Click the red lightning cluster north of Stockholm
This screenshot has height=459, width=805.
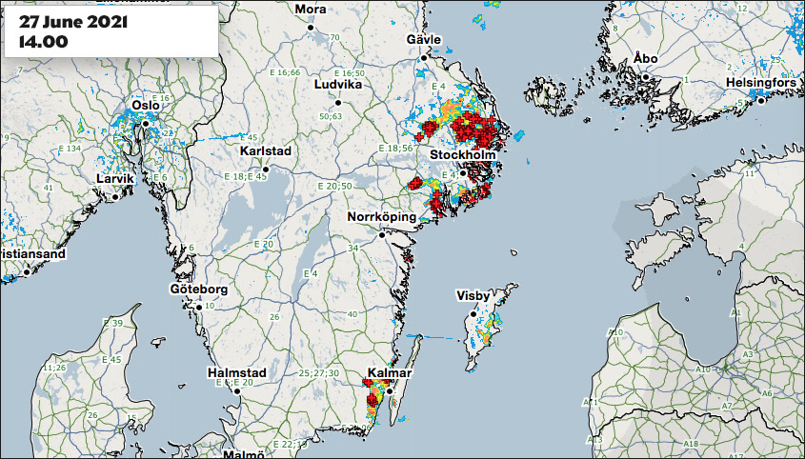click(x=471, y=128)
